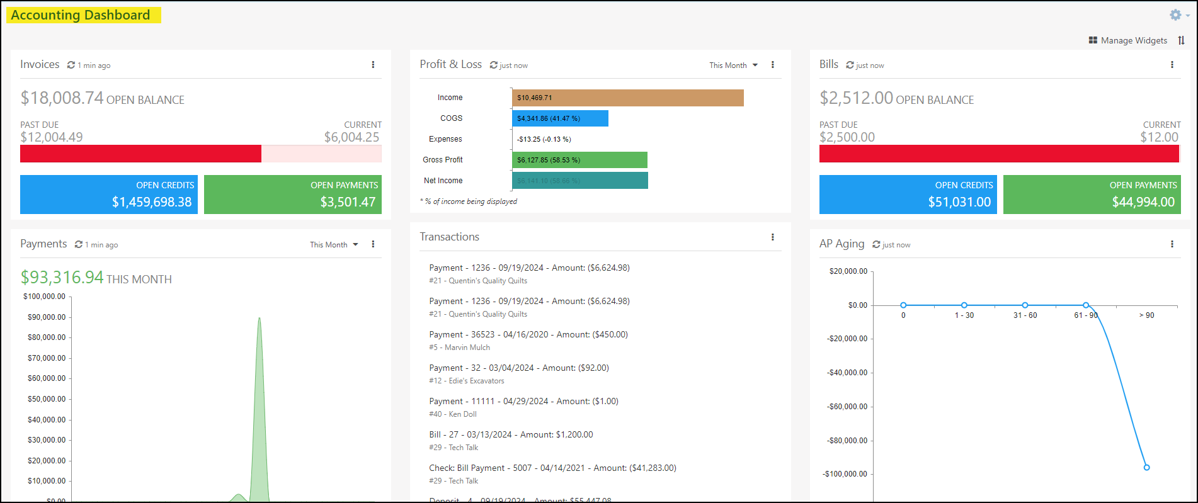Viewport: 1198px width, 503px height.
Task: Refresh the Bills widget
Action: coord(850,65)
